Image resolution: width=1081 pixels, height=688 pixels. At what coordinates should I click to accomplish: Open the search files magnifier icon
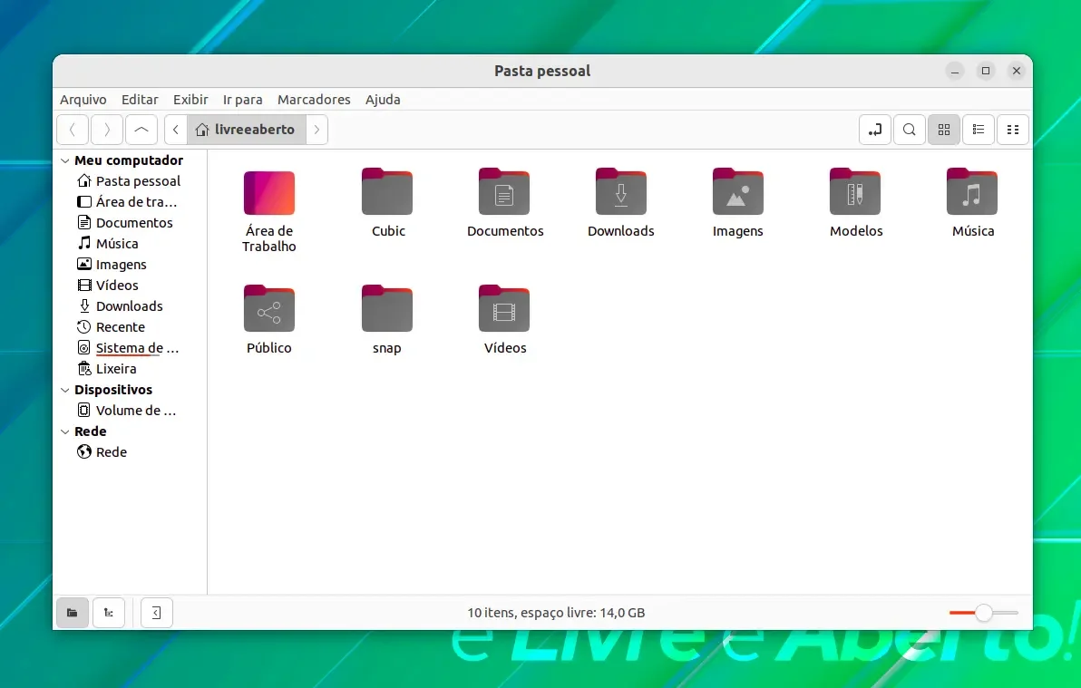point(910,130)
